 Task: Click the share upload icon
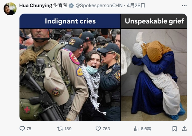pyautogui.click(x=184, y=129)
